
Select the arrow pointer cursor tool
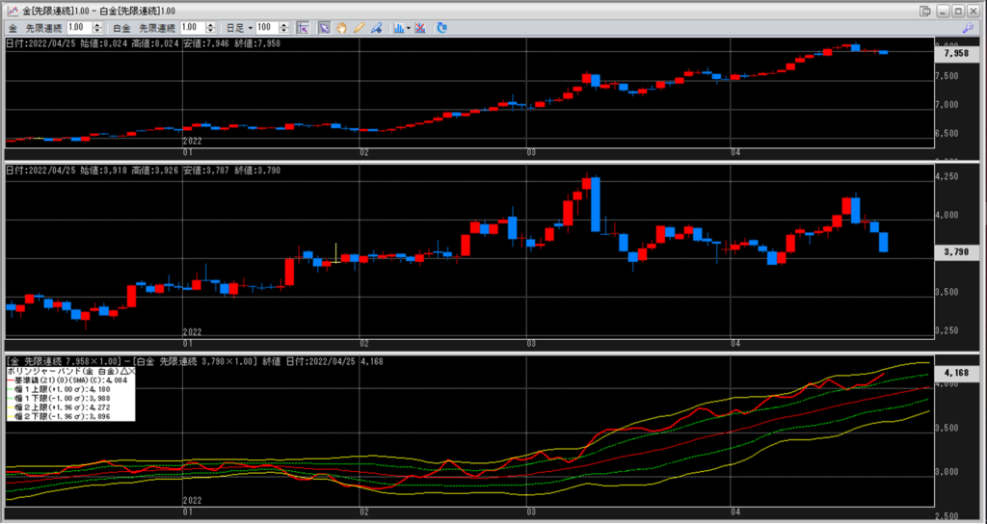point(325,28)
